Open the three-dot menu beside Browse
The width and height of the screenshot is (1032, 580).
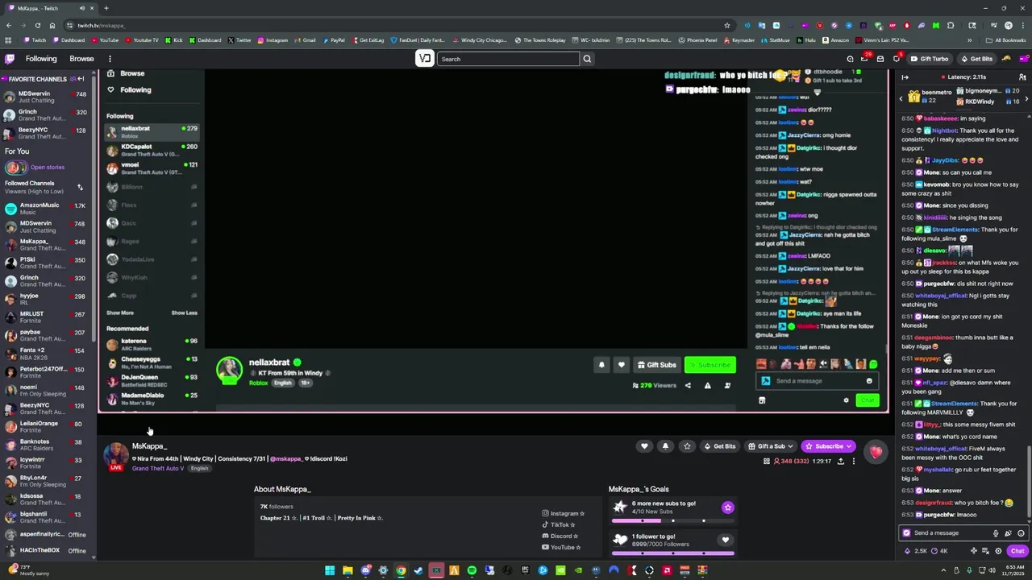110,59
